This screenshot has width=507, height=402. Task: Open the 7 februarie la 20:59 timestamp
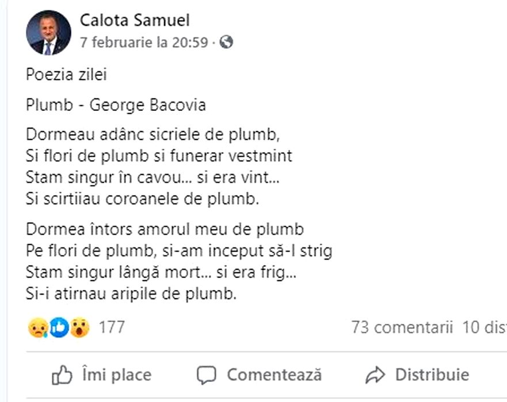tap(143, 42)
